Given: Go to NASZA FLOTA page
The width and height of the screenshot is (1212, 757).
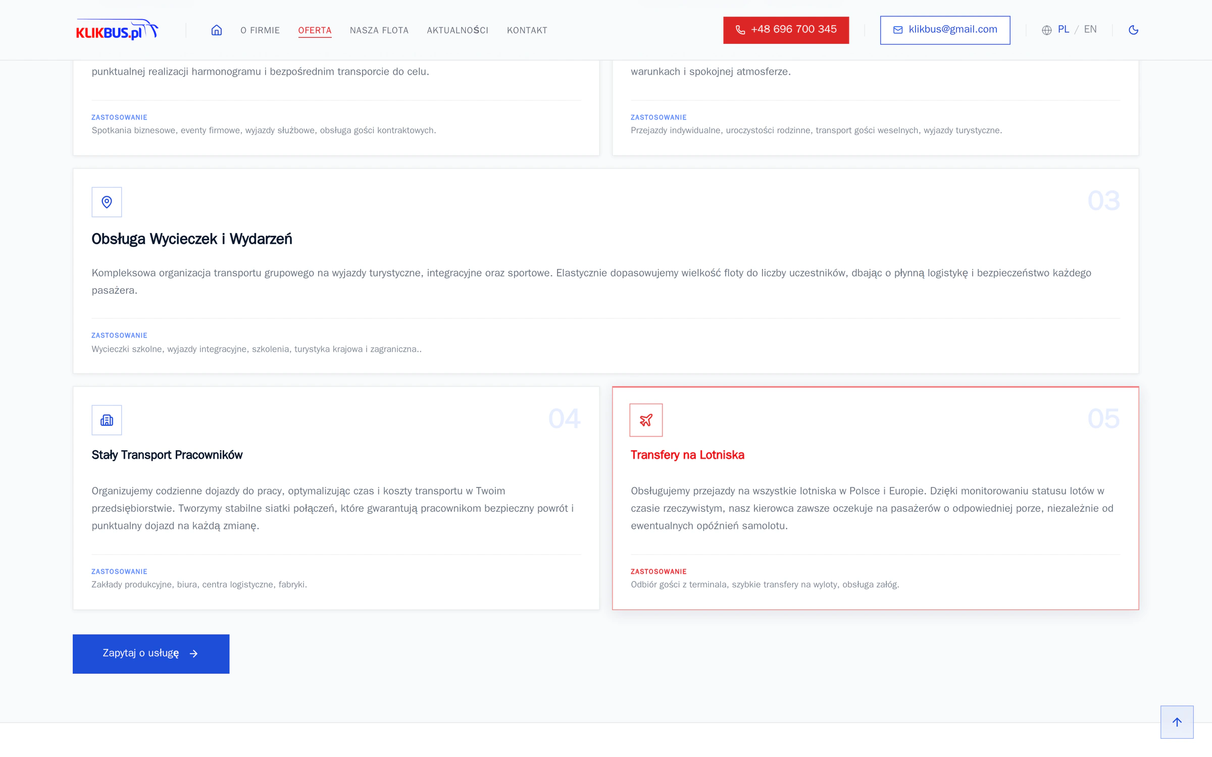Looking at the screenshot, I should pos(379,30).
